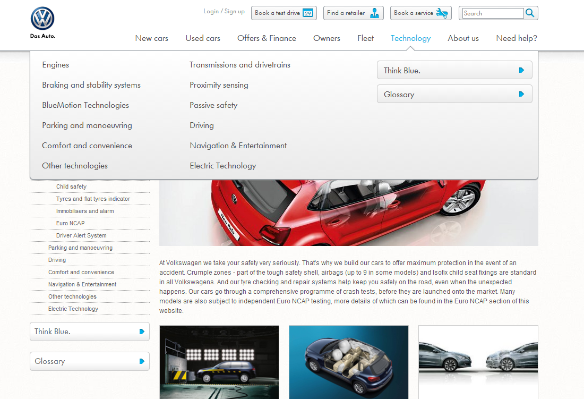Click the arrow on sidebar Think Blue button
Viewport: 584px width, 399px height.
[142, 332]
